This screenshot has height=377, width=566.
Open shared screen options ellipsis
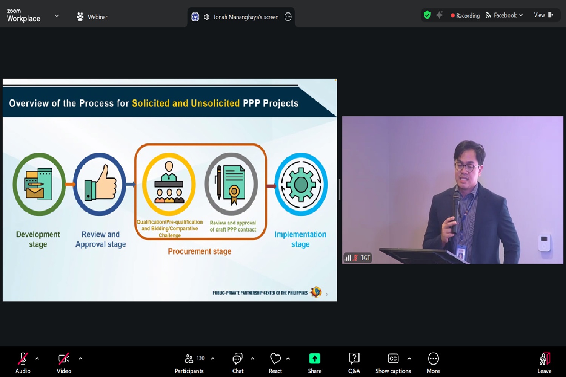point(288,17)
